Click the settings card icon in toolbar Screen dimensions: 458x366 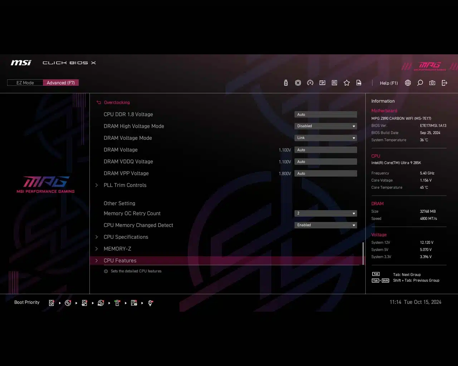tap(322, 83)
